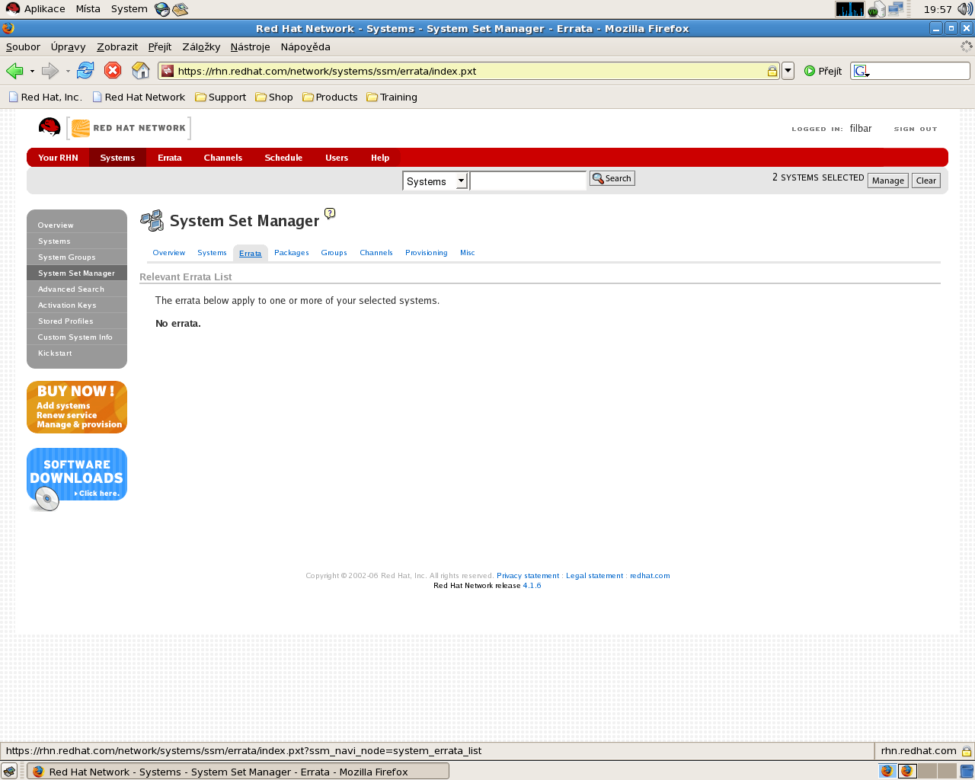Open the web browser launcher in the top panel
The width and height of the screenshot is (975, 780).
pos(161,9)
